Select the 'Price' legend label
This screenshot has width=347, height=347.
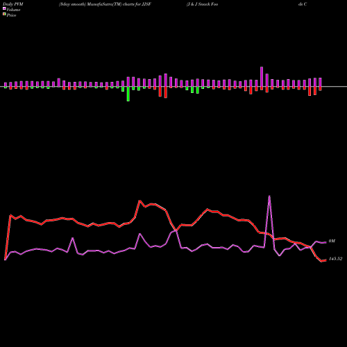point(11,15)
